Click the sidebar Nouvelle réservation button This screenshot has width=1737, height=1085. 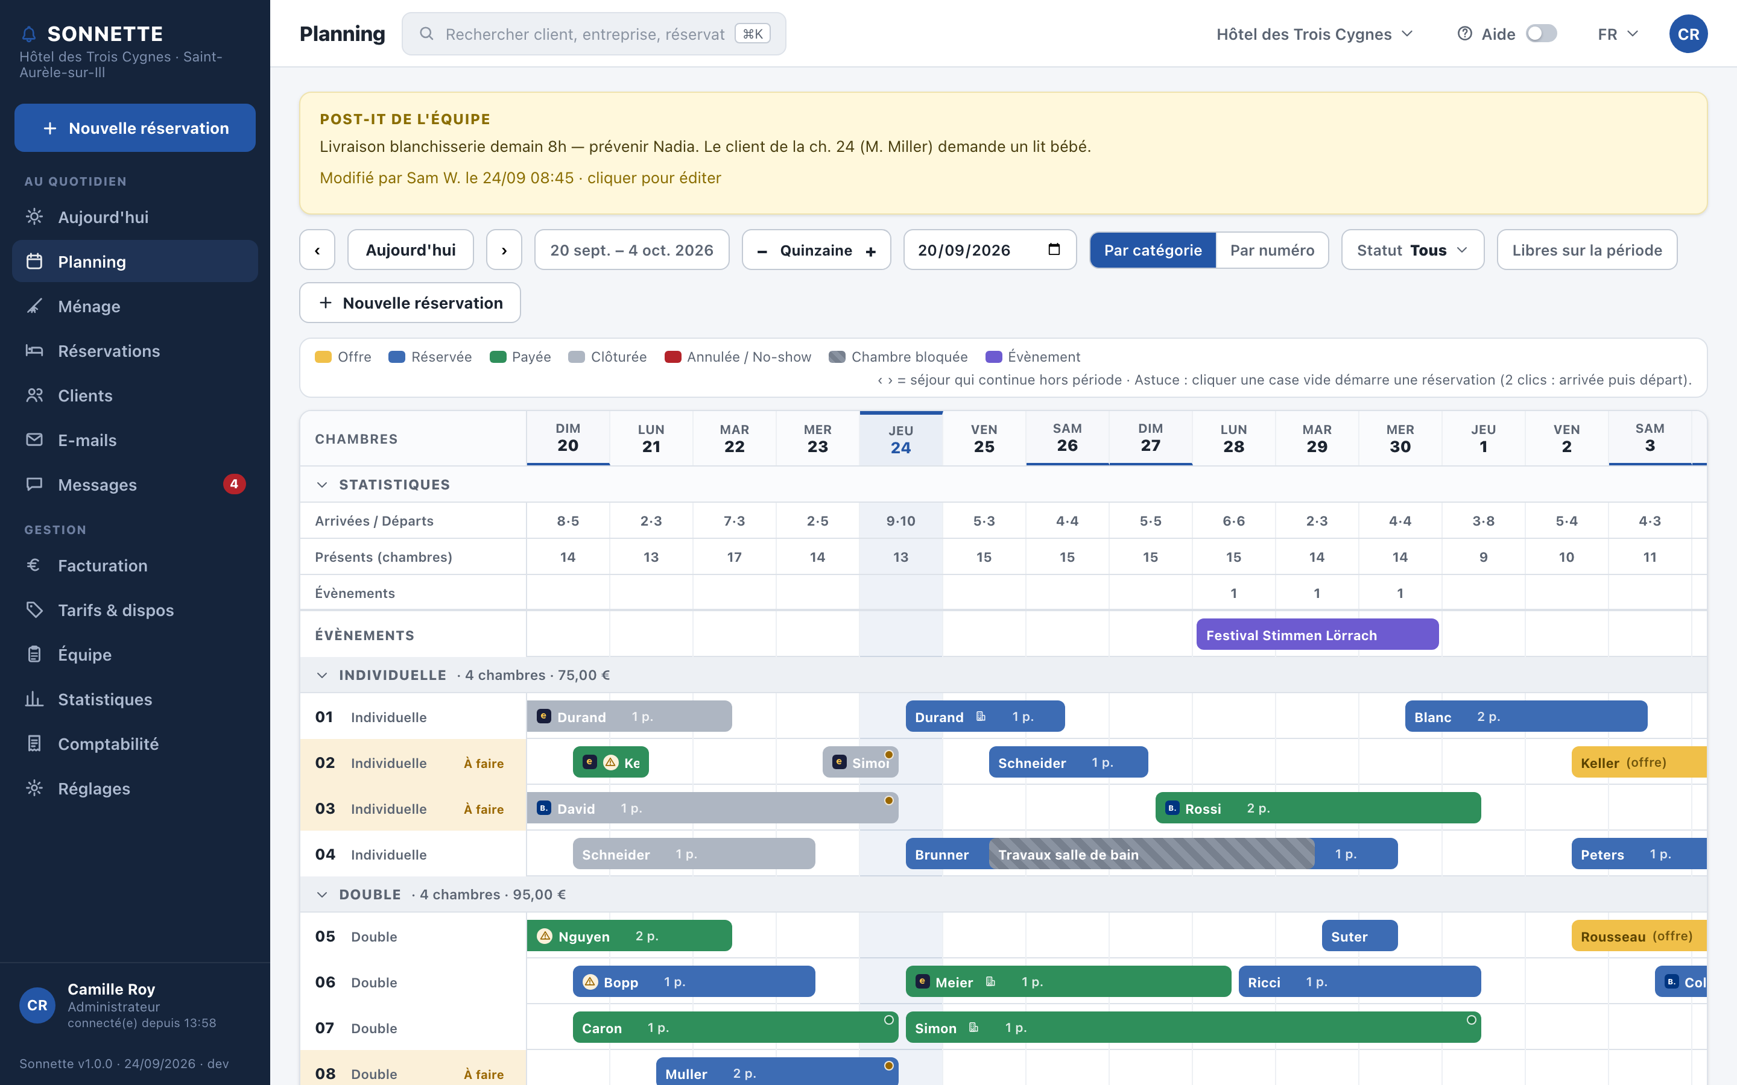(135, 128)
